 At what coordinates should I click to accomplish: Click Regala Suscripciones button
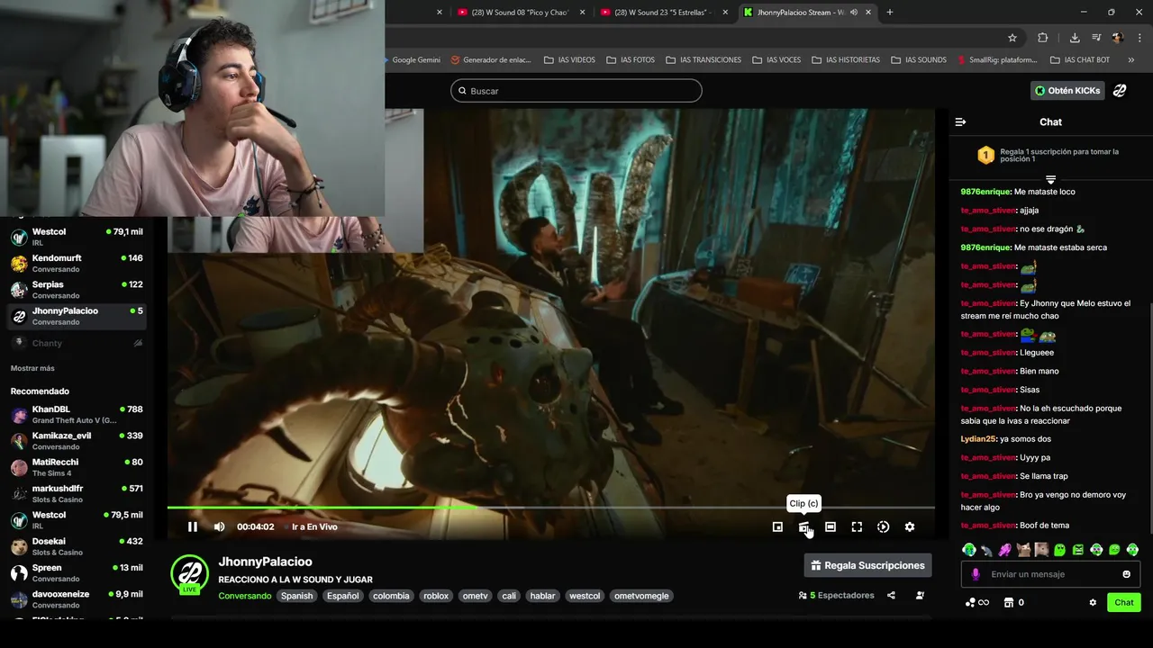(x=867, y=565)
